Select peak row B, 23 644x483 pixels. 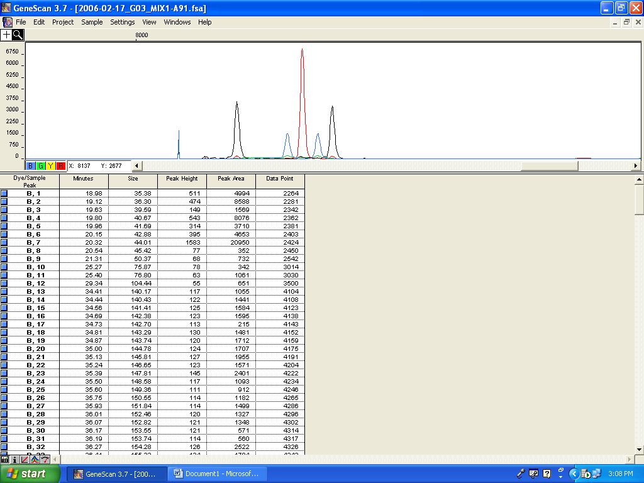coord(152,373)
